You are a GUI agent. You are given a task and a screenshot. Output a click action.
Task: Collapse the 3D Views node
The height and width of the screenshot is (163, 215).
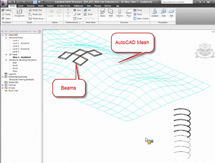click(6, 54)
